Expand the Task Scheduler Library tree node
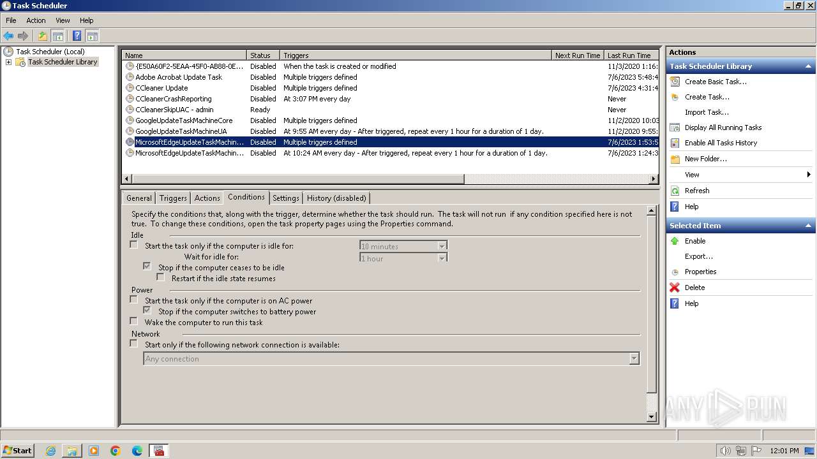This screenshot has height=459, width=817. (x=8, y=62)
